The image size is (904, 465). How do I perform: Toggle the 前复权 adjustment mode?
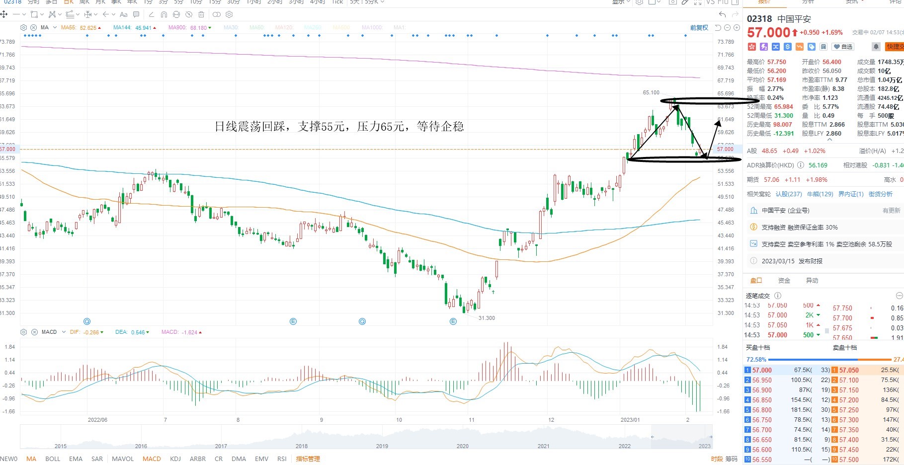[x=699, y=27]
